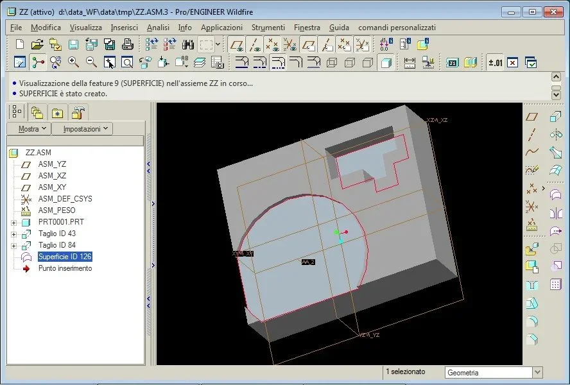The height and width of the screenshot is (385, 570).
Task: Select the Hole tool in right toolbar
Action: tap(532, 285)
